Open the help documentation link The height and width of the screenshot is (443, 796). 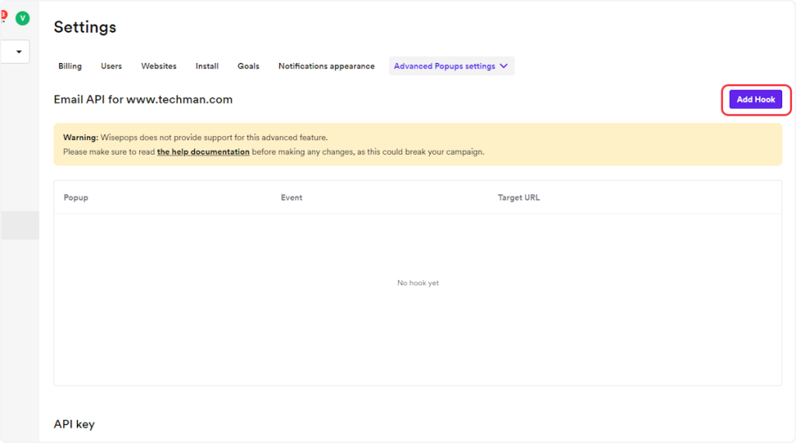(203, 152)
